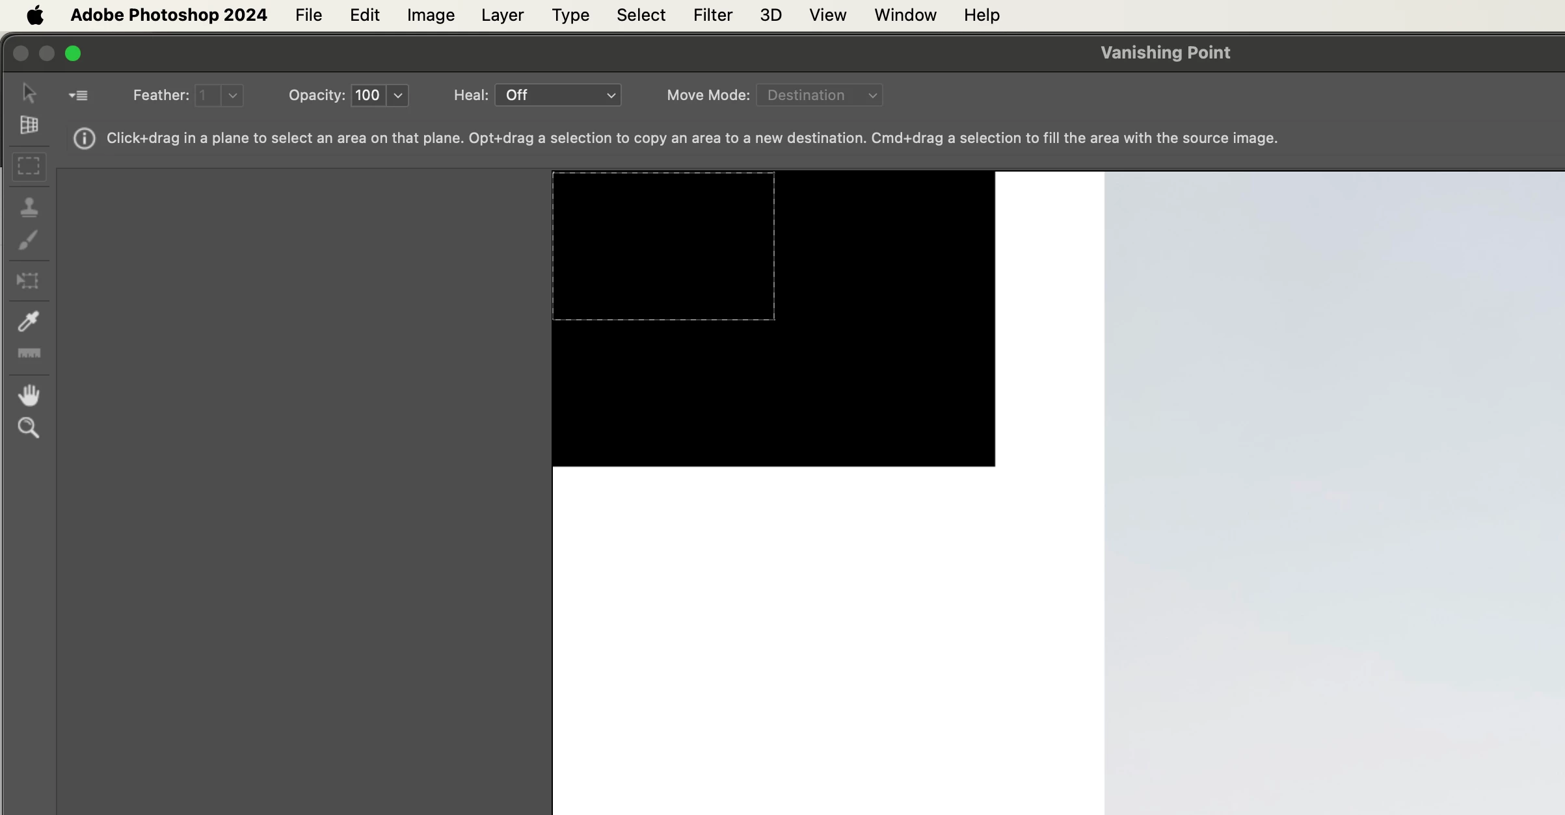Screen dimensions: 1565x815
Task: Open the Heal mode dropdown
Action: (557, 96)
